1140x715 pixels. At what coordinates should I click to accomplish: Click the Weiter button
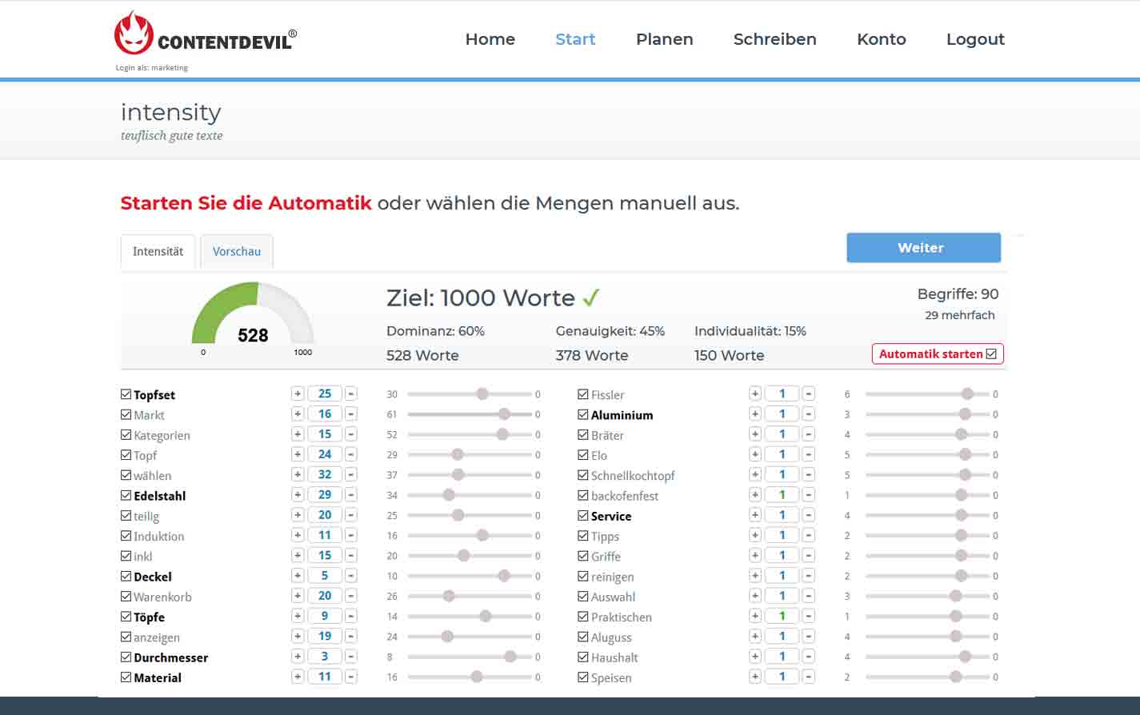point(923,248)
